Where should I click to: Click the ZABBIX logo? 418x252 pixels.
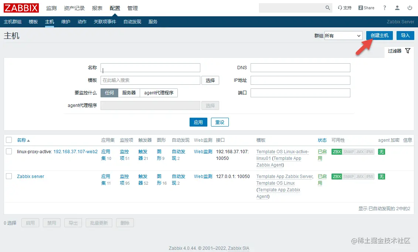click(21, 8)
